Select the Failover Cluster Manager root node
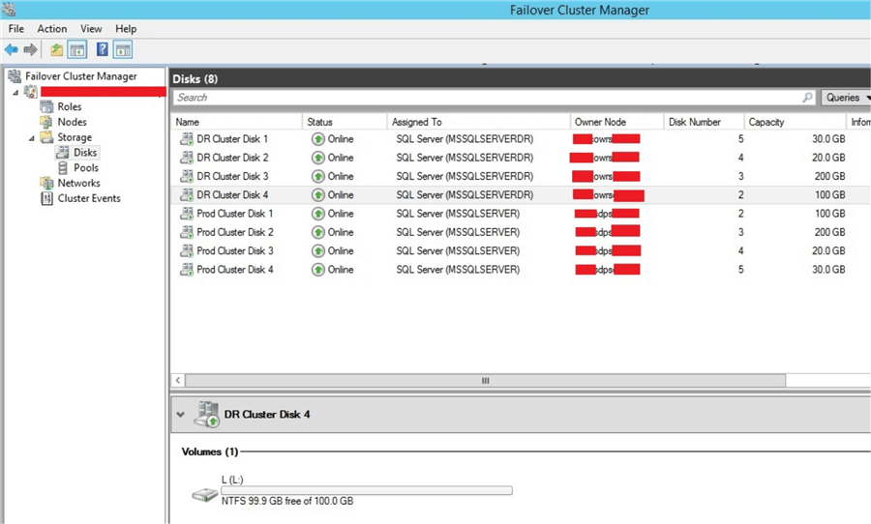871x524 pixels. pyautogui.click(x=81, y=76)
